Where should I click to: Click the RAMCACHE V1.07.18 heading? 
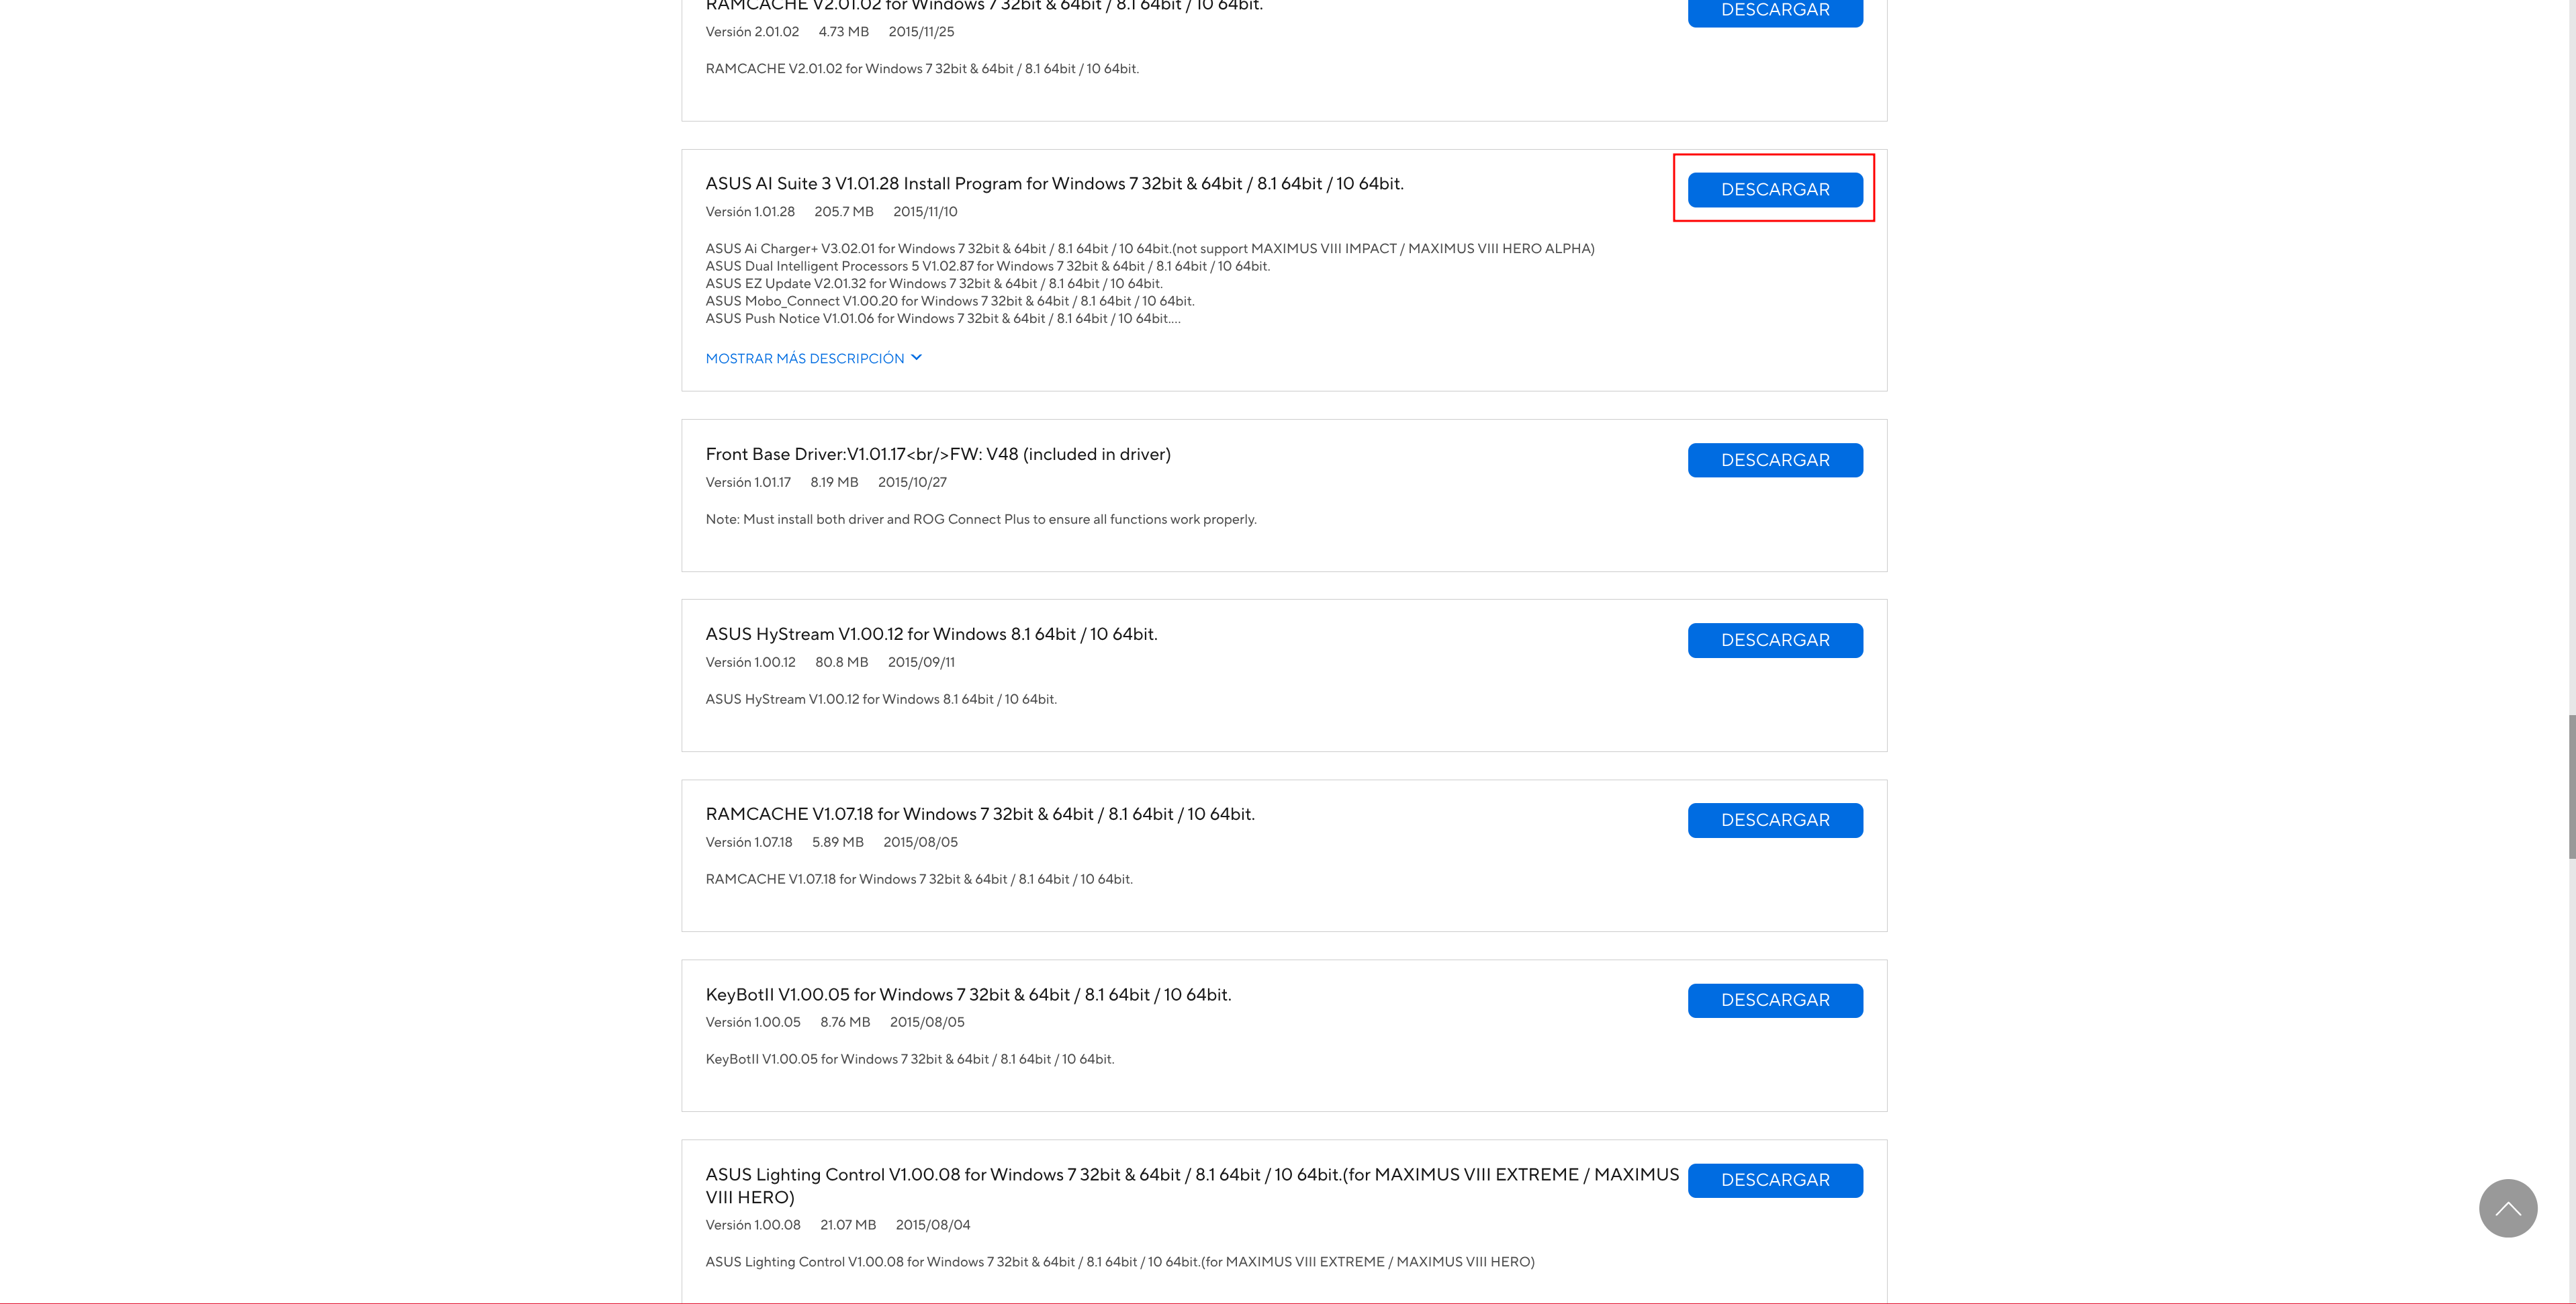[979, 814]
